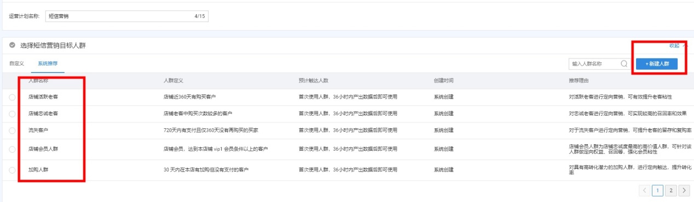The height and width of the screenshot is (202, 694).
Task: Switch to the 系统推荐 tab
Action: [48, 64]
